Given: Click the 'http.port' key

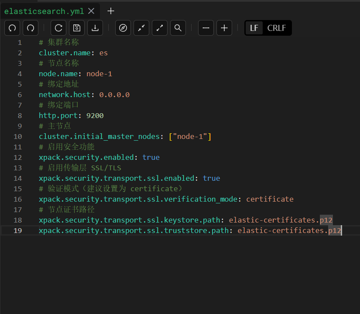Looking at the screenshot, I should point(58,115).
